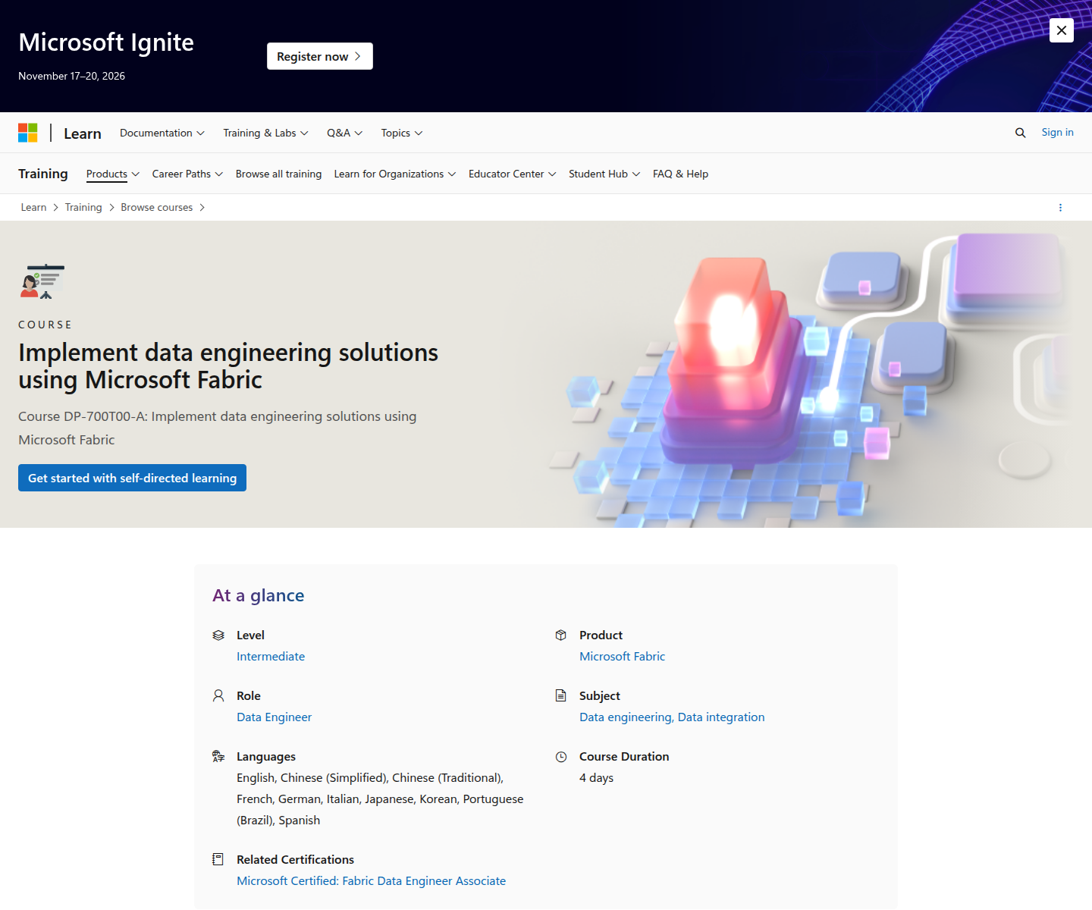The width and height of the screenshot is (1092, 910).
Task: Open the Q&A dropdown menu
Action: [345, 133]
